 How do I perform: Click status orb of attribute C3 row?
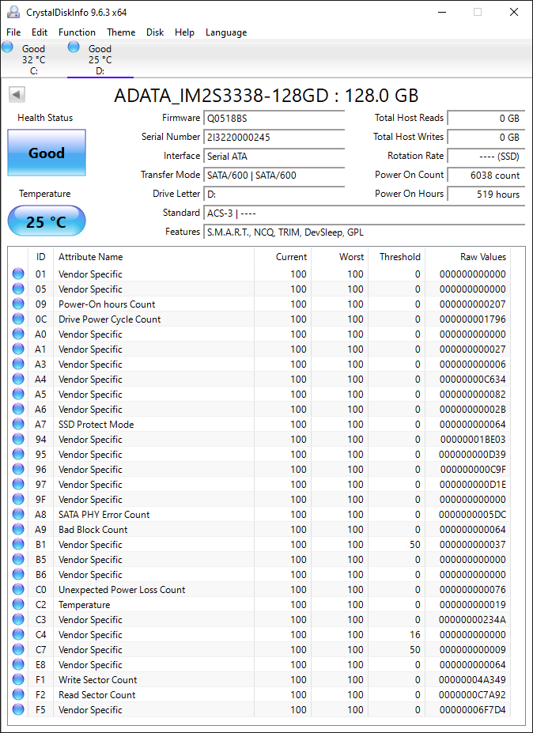[18, 619]
